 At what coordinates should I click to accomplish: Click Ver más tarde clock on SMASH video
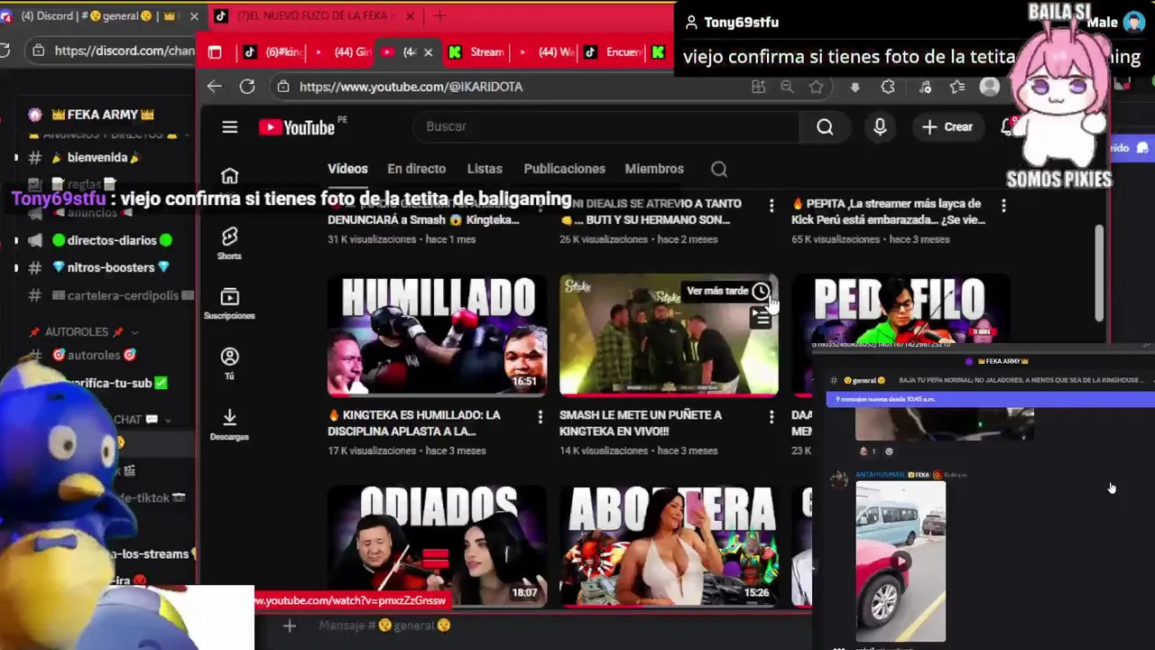[x=761, y=291]
